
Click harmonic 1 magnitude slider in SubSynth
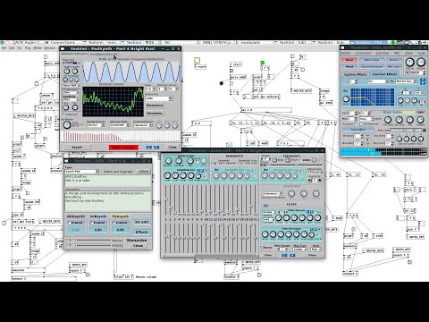pyautogui.click(x=165, y=199)
